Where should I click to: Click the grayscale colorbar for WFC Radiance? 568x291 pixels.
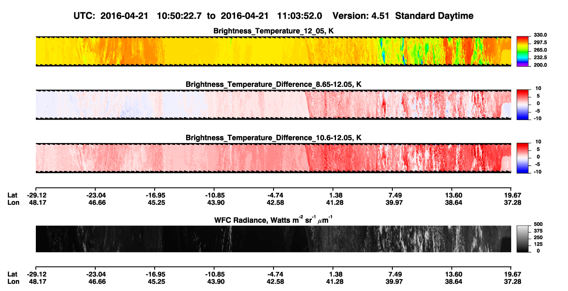[x=523, y=239]
